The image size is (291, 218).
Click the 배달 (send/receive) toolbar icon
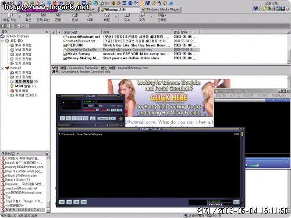tap(107, 17)
